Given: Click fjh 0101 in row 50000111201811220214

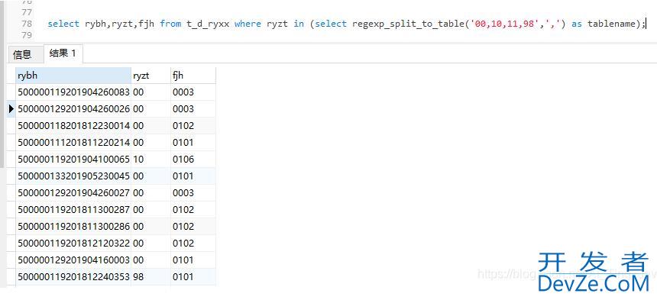Looking at the screenshot, I should point(193,142).
